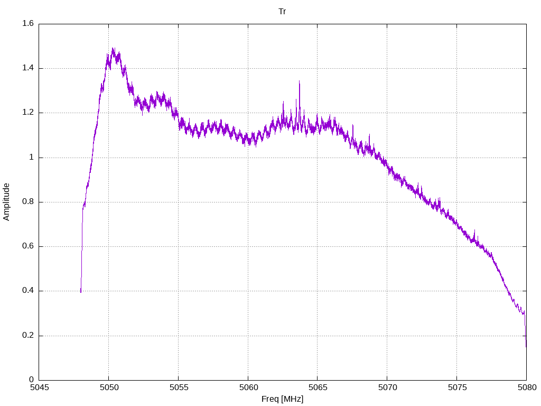Click the x-axis tick label 5075

457,387
